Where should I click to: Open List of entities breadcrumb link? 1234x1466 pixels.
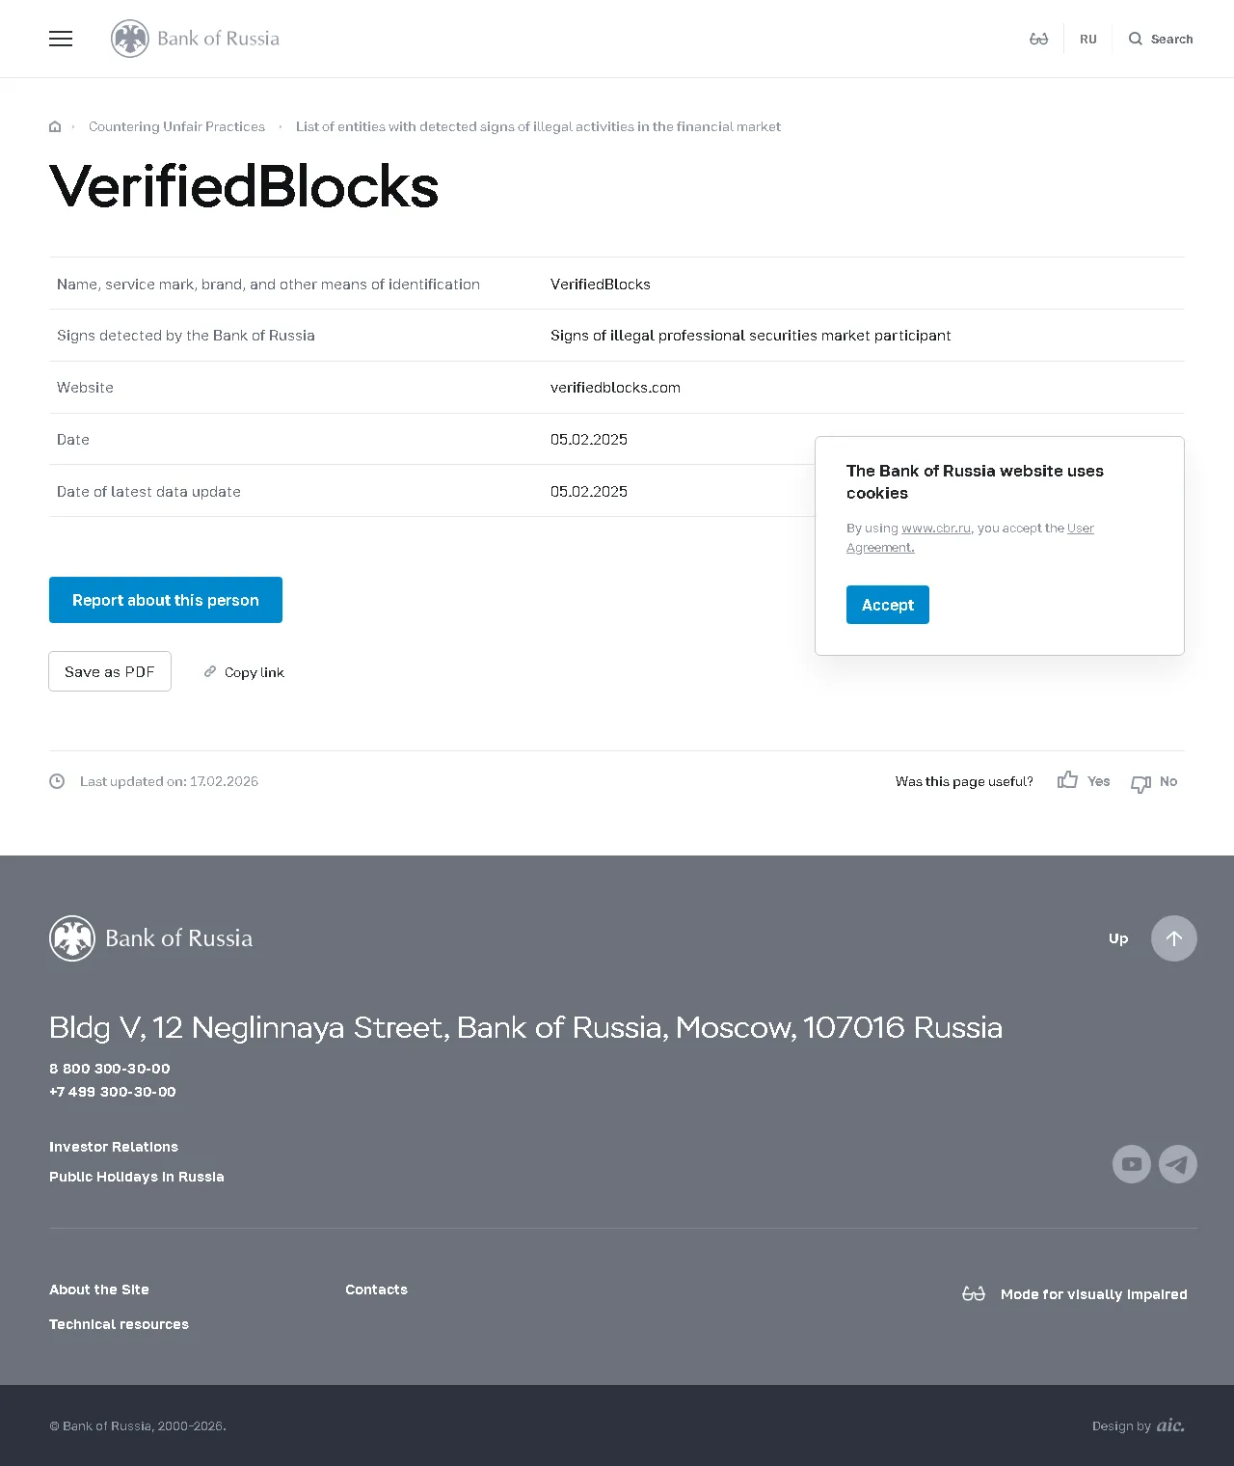pyautogui.click(x=538, y=126)
